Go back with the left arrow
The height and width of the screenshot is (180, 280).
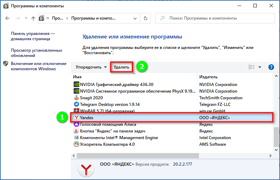pyautogui.click(x=7, y=18)
